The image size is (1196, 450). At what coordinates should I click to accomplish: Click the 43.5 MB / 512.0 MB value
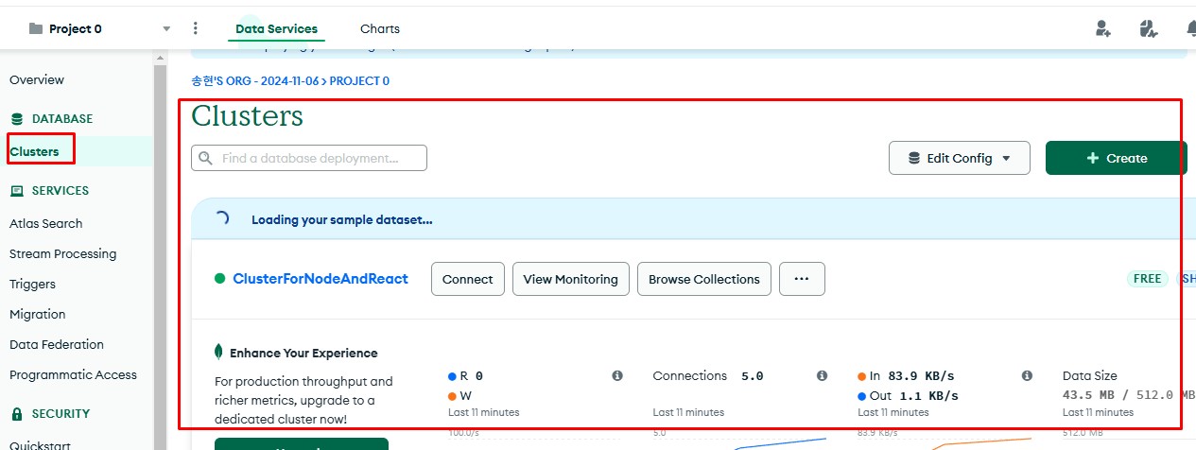point(1128,395)
